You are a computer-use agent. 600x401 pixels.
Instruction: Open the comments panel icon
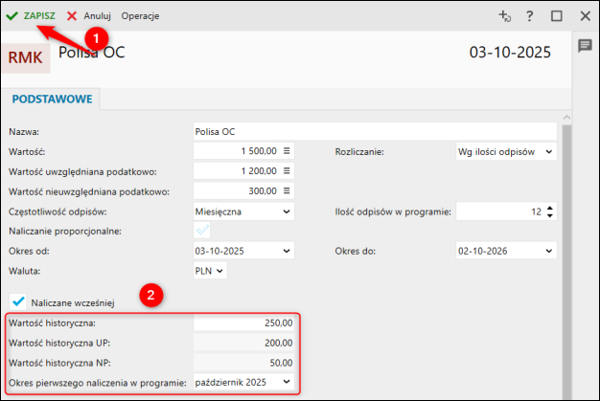pyautogui.click(x=585, y=46)
